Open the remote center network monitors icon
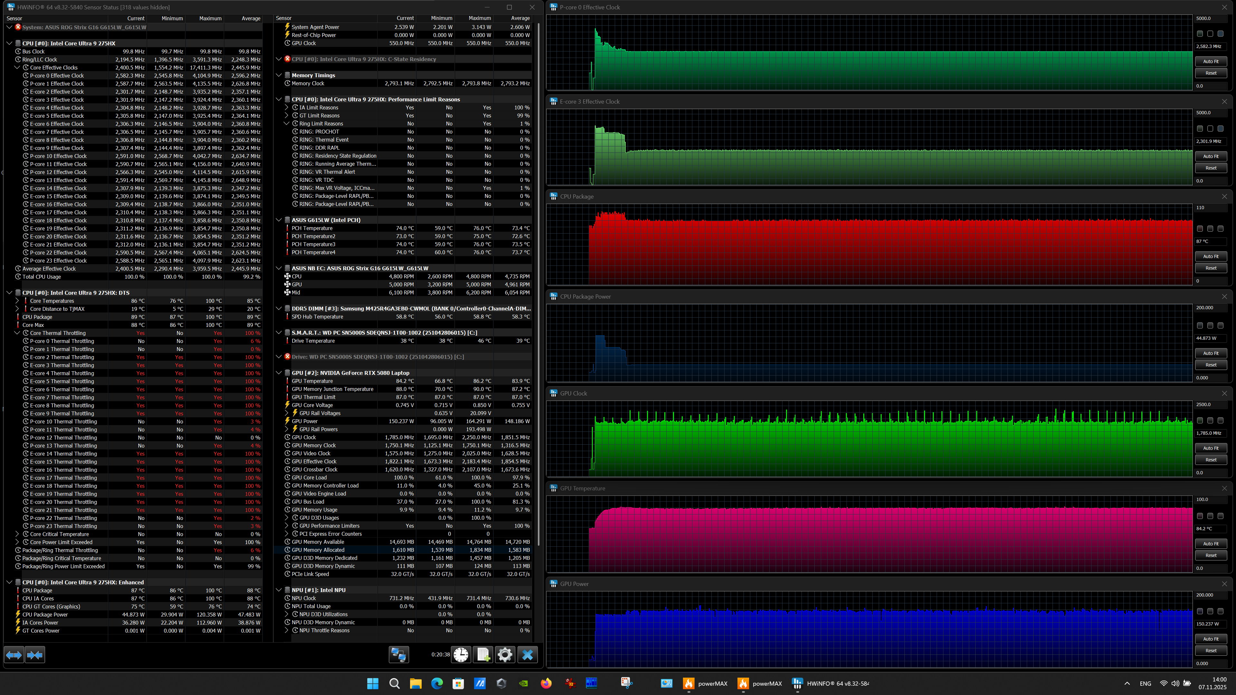 398,655
